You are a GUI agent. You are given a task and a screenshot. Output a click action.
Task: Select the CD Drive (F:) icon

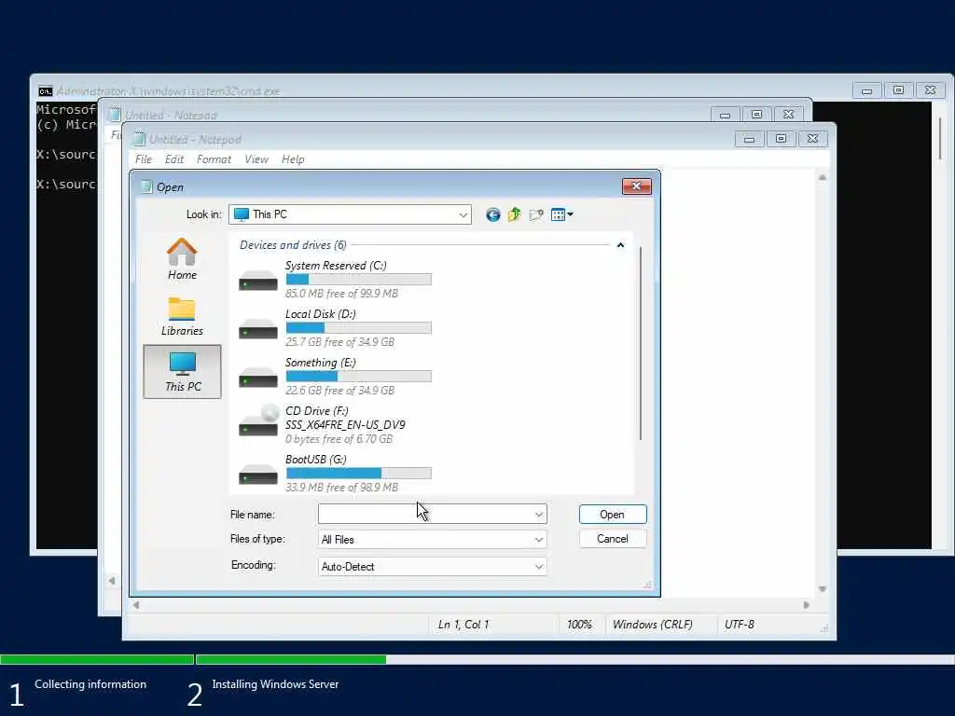[x=258, y=421]
